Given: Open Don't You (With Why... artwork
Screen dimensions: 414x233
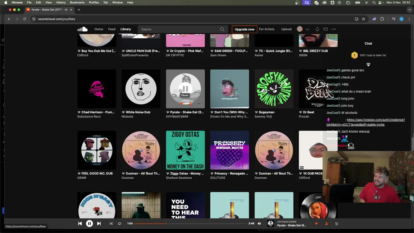Looking at the screenshot, I should 230,89.
